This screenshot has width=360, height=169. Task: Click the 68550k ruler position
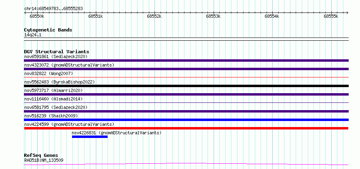point(37,16)
